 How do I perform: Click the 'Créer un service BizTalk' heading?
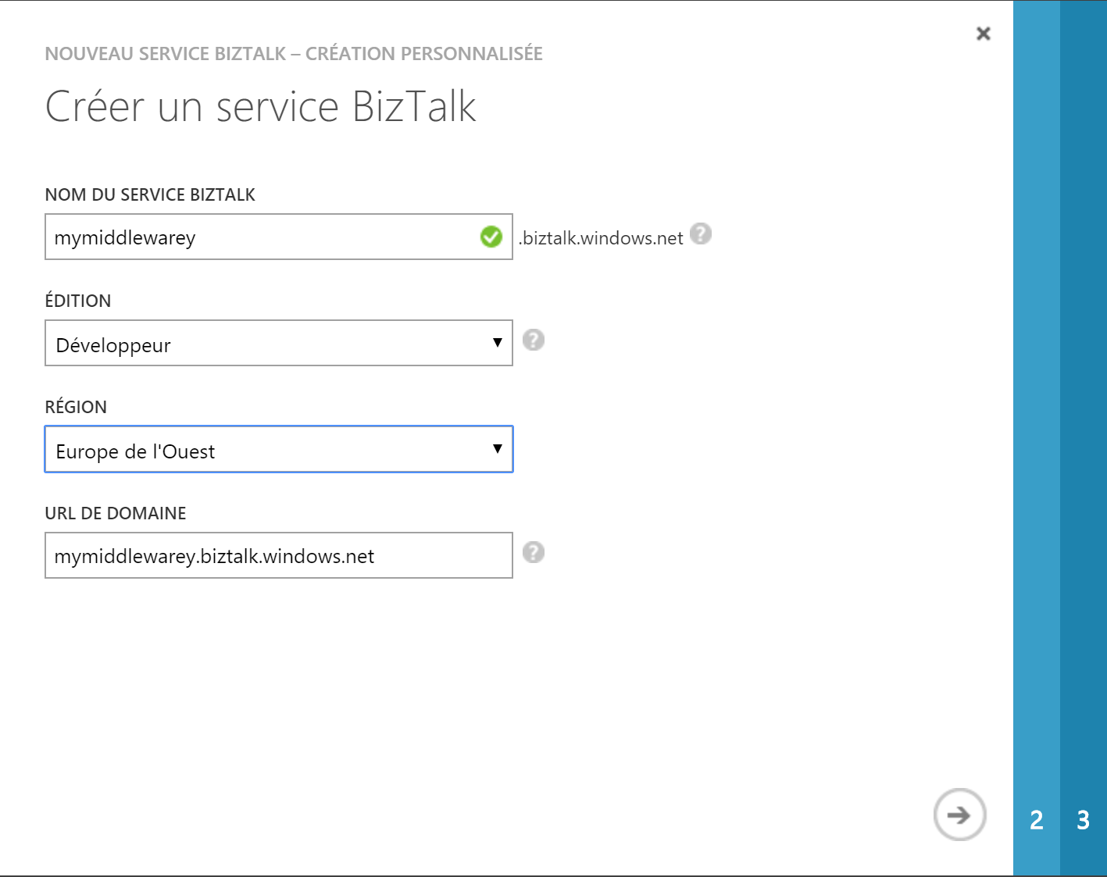(x=261, y=107)
